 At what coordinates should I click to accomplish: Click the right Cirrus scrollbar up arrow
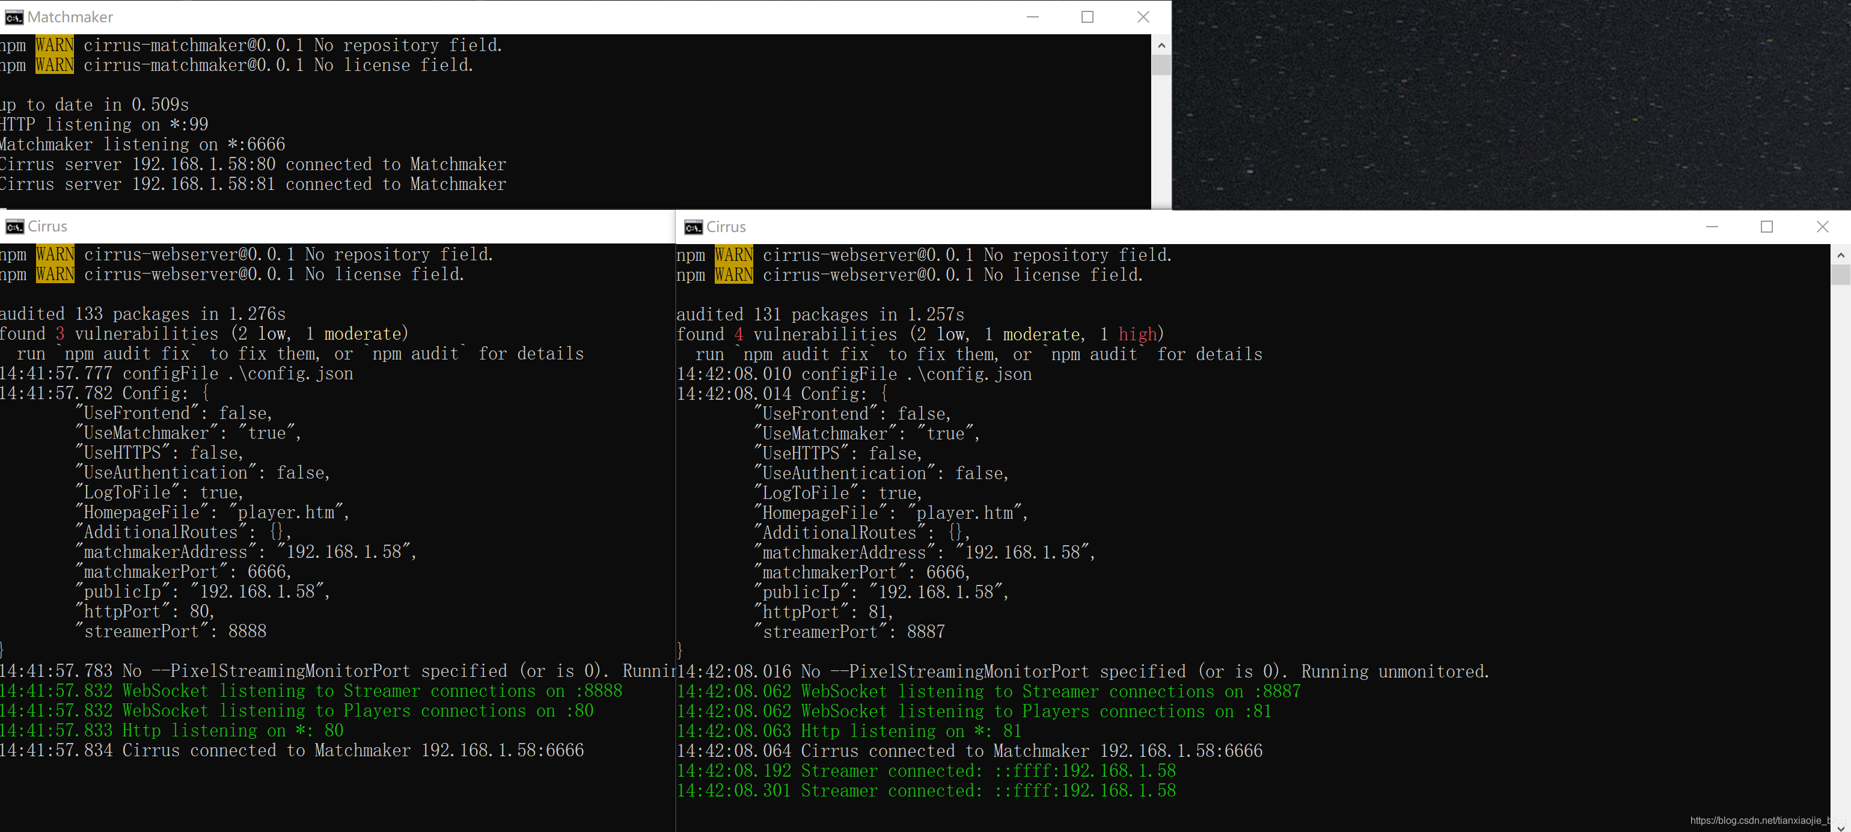tap(1840, 255)
